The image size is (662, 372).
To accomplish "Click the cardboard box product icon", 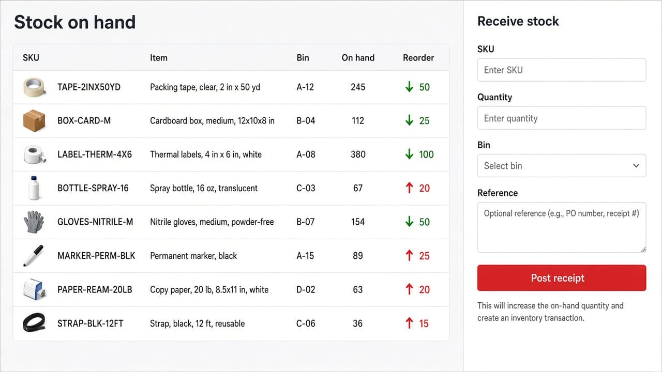I will point(35,121).
